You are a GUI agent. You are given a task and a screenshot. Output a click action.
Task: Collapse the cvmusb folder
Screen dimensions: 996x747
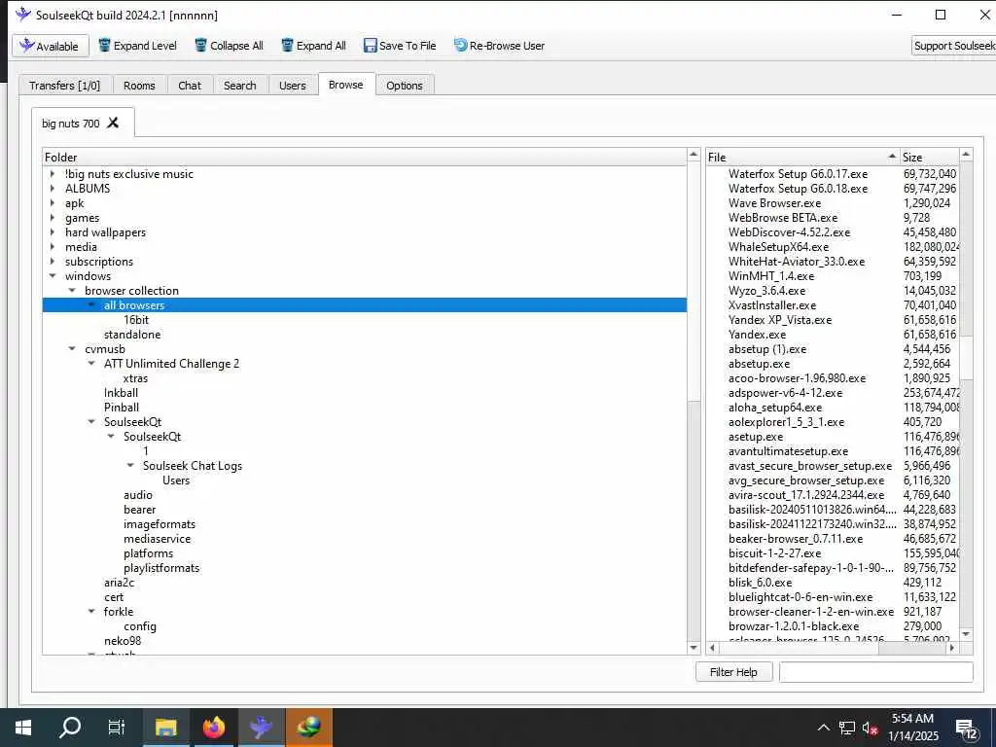point(72,349)
